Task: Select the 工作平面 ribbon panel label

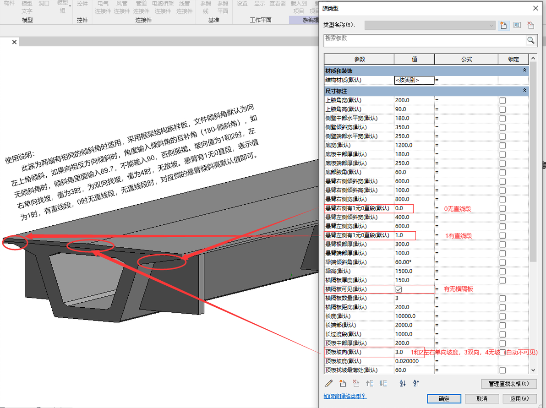Action: coord(260,20)
